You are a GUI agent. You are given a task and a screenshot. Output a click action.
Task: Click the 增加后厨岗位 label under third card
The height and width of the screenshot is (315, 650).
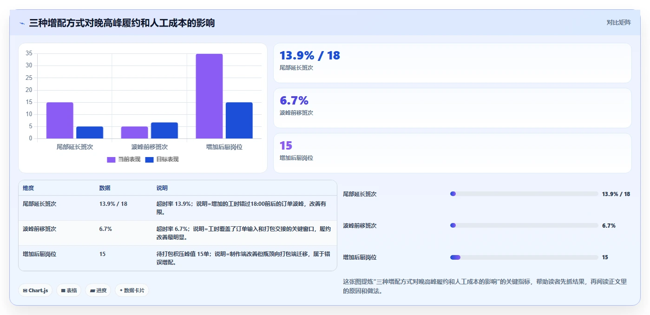click(296, 158)
